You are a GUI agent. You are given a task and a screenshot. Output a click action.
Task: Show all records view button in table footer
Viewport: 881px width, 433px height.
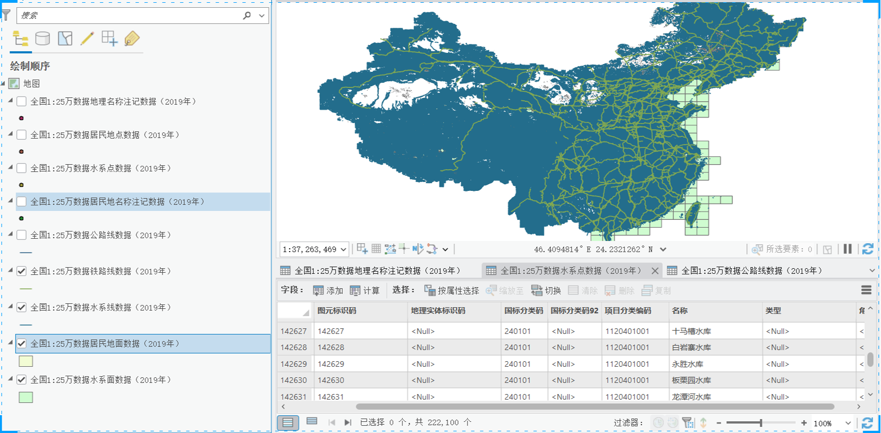pos(288,422)
